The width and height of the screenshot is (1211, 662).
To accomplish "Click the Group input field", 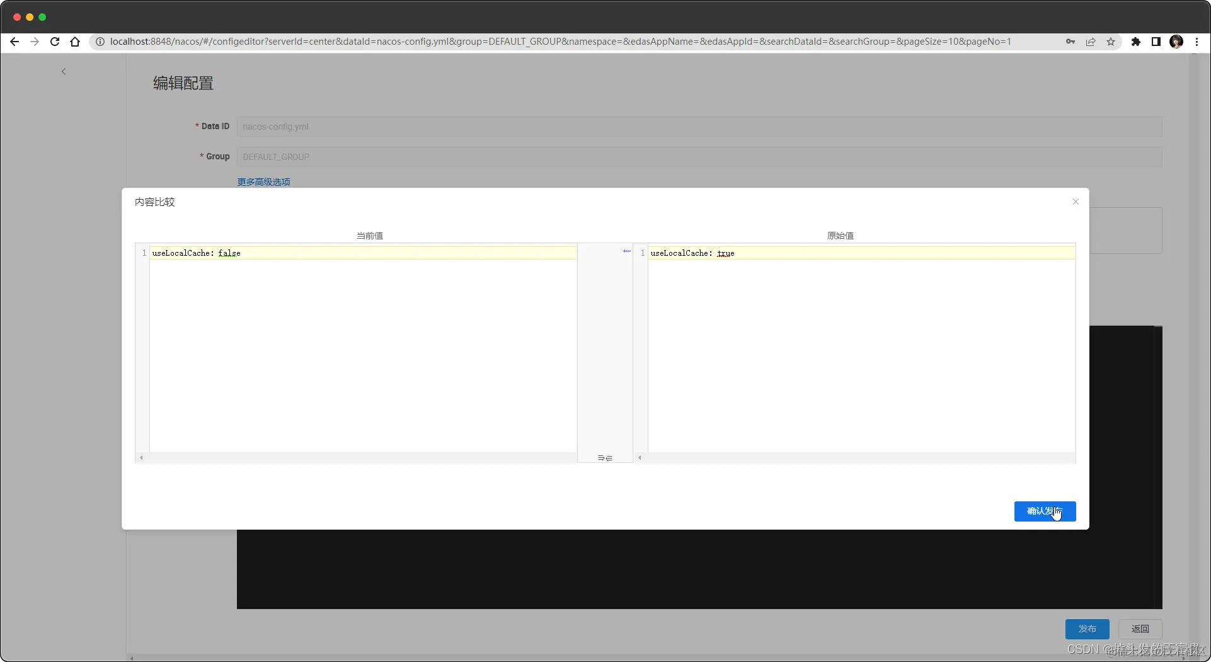I will [x=699, y=157].
